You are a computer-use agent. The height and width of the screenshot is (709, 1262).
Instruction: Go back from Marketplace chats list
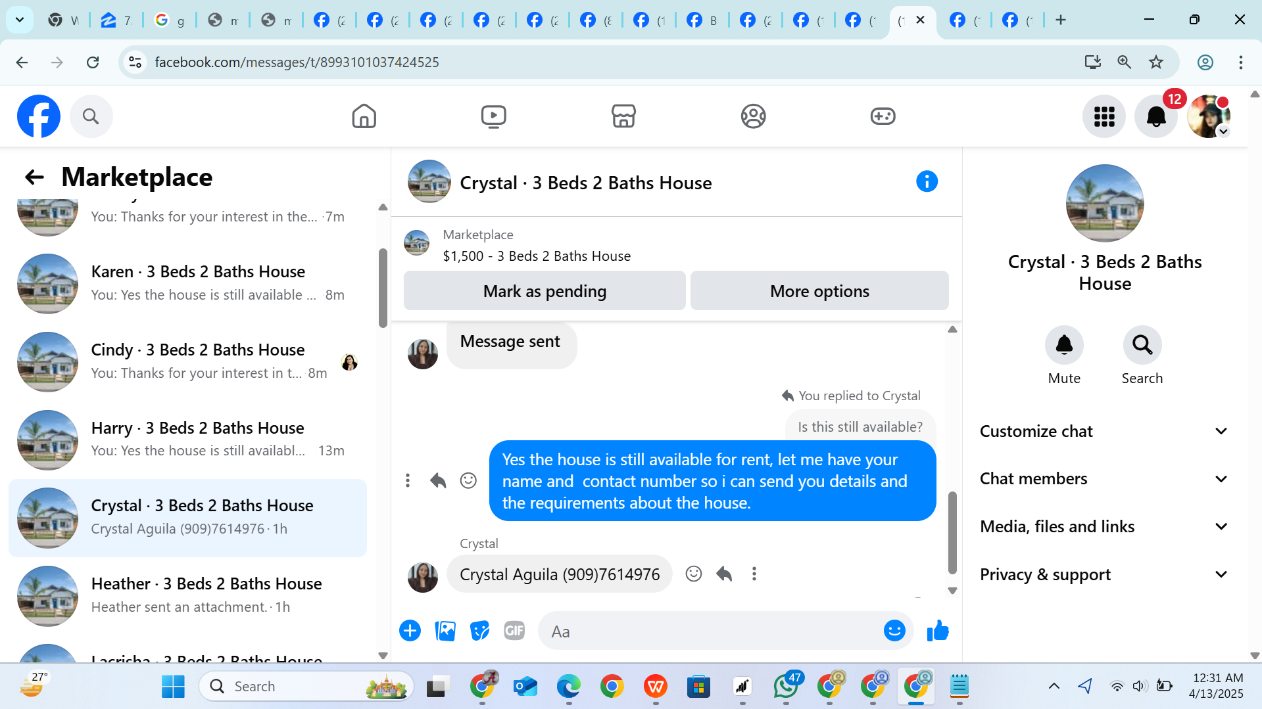34,177
